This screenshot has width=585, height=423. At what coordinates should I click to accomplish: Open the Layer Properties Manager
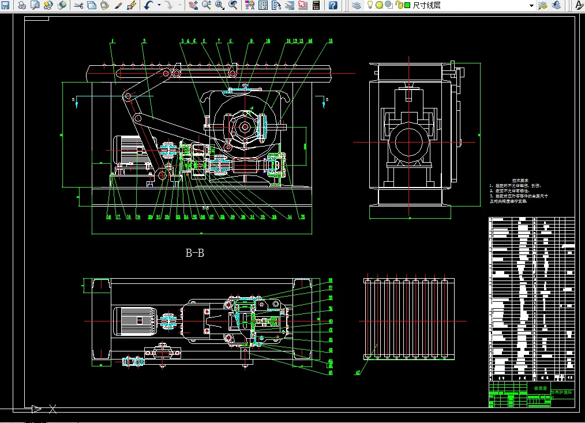pos(357,5)
